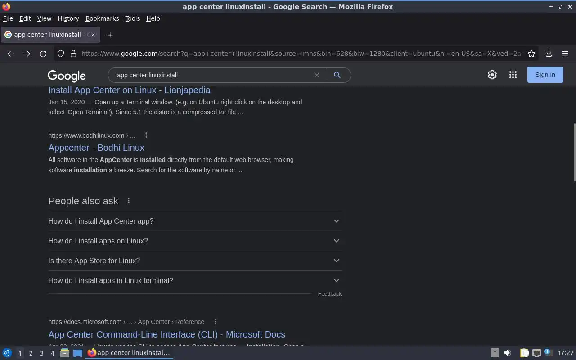Open the Firefox hamburger menu
The height and width of the screenshot is (360, 576).
click(x=565, y=54)
